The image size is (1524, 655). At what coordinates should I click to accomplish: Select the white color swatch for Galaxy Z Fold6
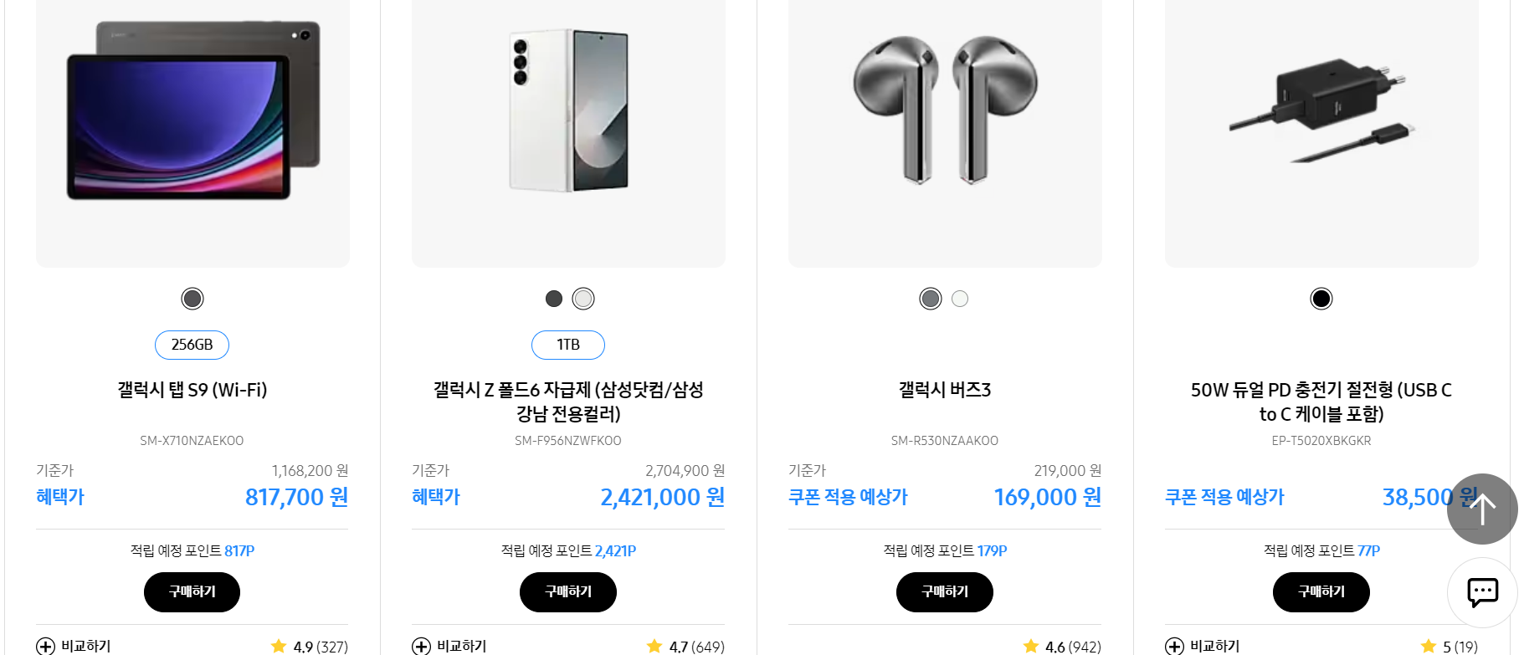[x=582, y=298]
